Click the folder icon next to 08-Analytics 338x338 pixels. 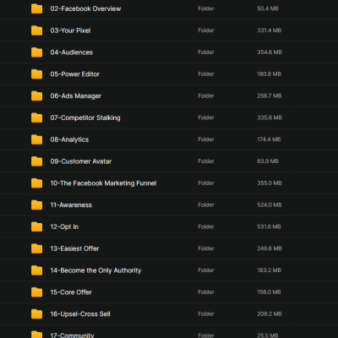coord(36,139)
